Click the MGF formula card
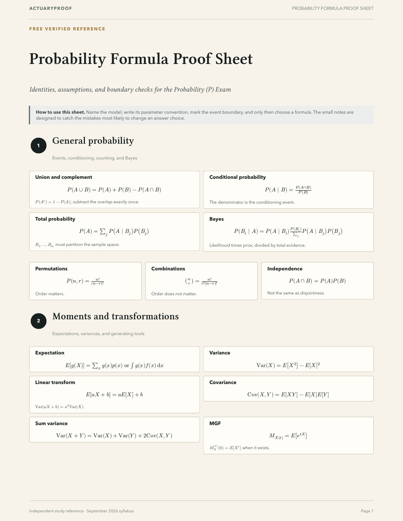 point(288,435)
